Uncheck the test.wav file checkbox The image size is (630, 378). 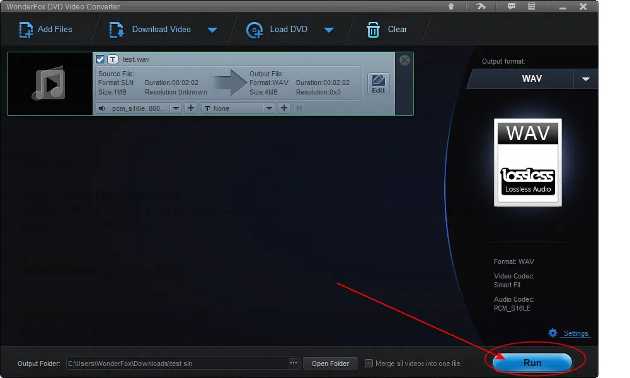pos(100,59)
